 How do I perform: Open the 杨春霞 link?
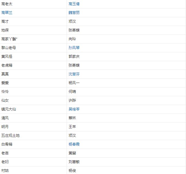pos(74,144)
